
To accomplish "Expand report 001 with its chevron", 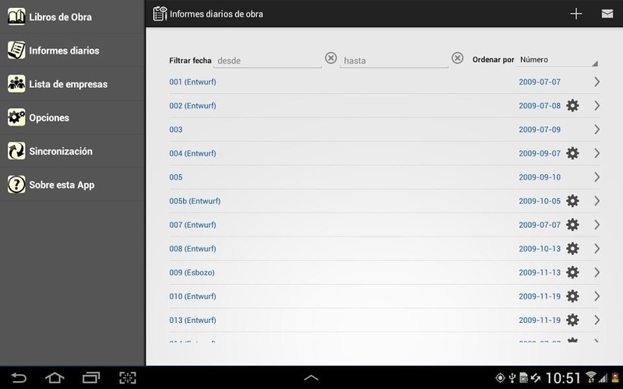I will coord(597,82).
